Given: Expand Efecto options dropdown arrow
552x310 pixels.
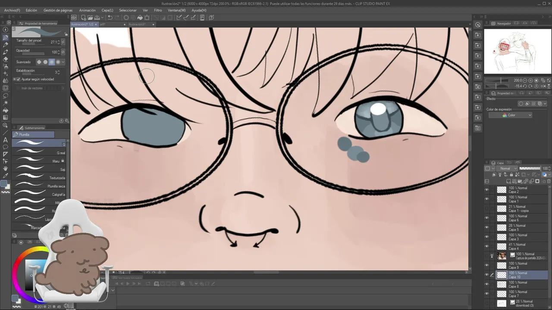Looking at the screenshot, I should [545, 104].
